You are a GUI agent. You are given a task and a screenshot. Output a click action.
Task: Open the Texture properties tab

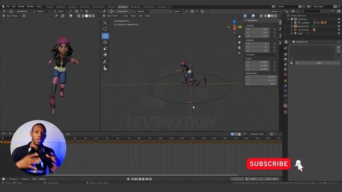coord(285,112)
